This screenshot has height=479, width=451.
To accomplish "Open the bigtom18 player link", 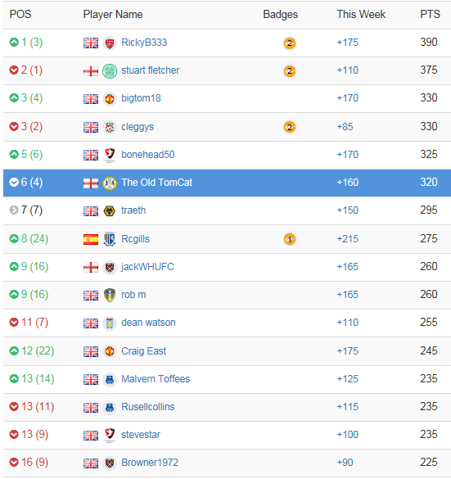I will pos(141,98).
